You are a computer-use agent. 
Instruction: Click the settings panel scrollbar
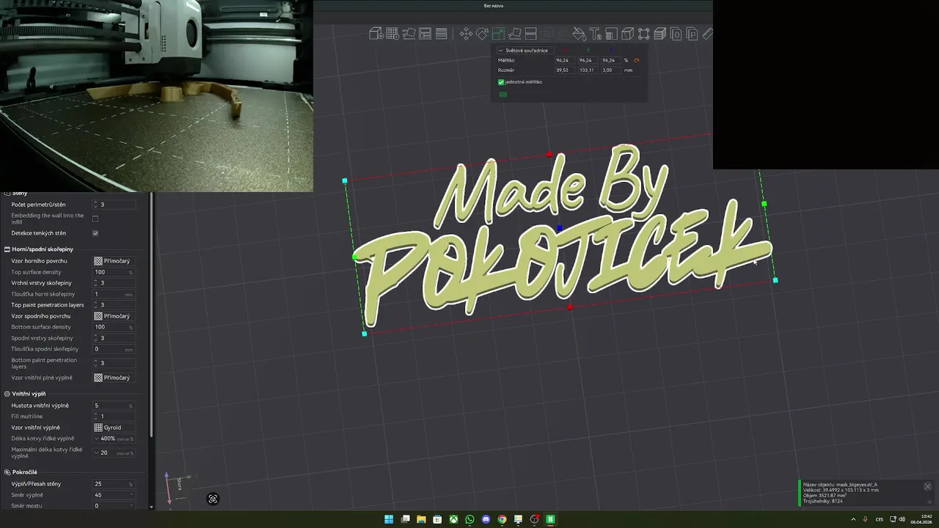[x=152, y=315]
